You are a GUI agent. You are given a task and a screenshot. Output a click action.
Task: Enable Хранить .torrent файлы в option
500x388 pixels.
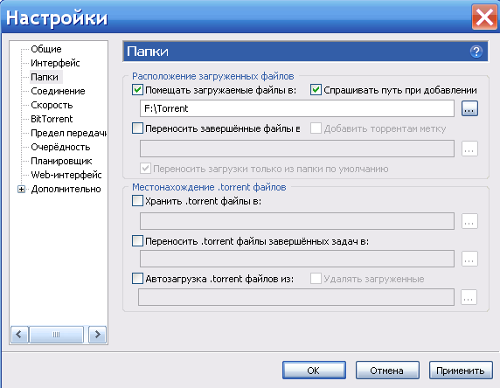[137, 201]
